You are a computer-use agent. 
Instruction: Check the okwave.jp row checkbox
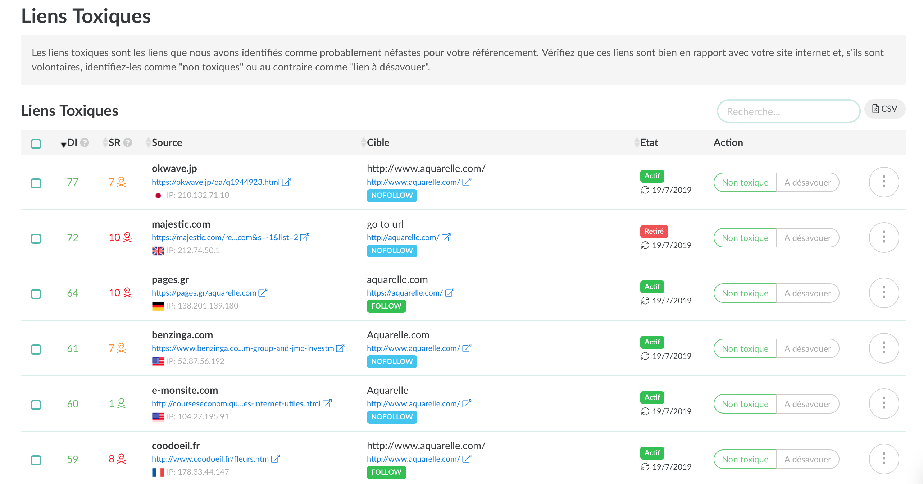click(36, 183)
